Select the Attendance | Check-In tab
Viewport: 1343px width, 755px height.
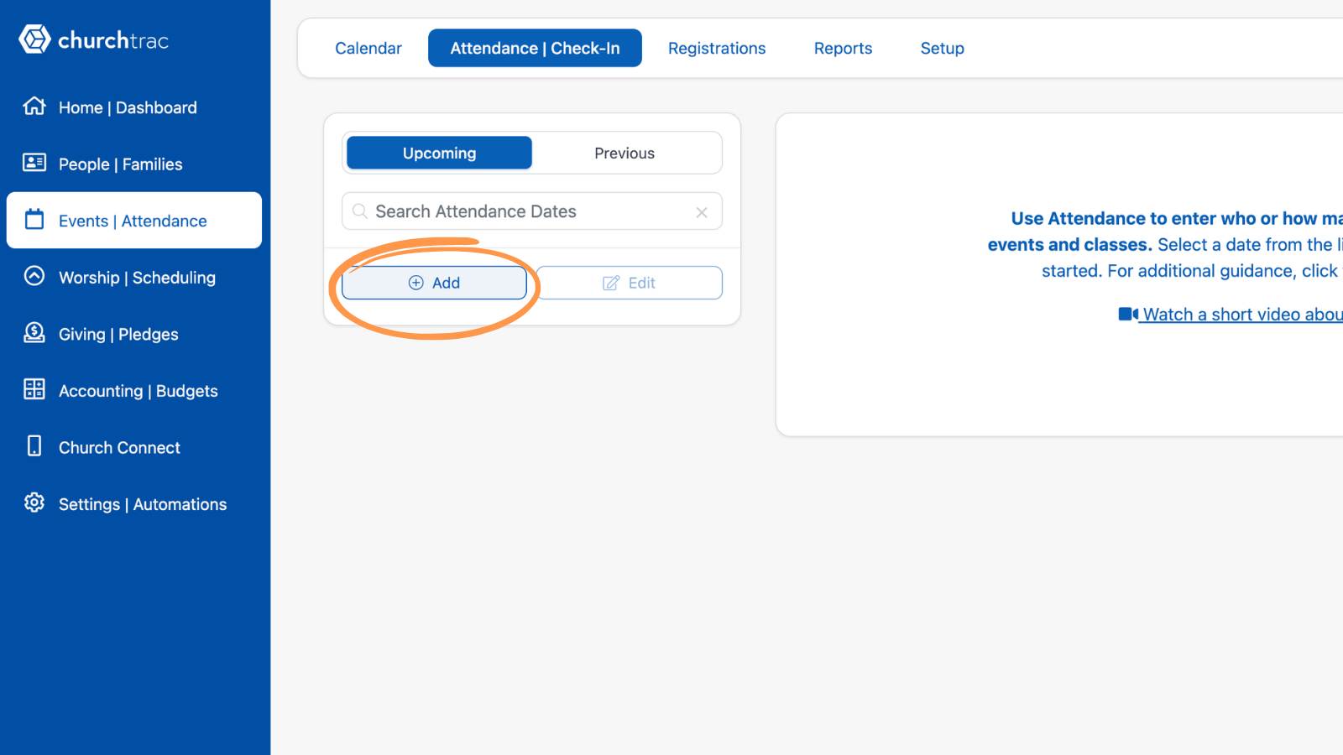tap(535, 48)
